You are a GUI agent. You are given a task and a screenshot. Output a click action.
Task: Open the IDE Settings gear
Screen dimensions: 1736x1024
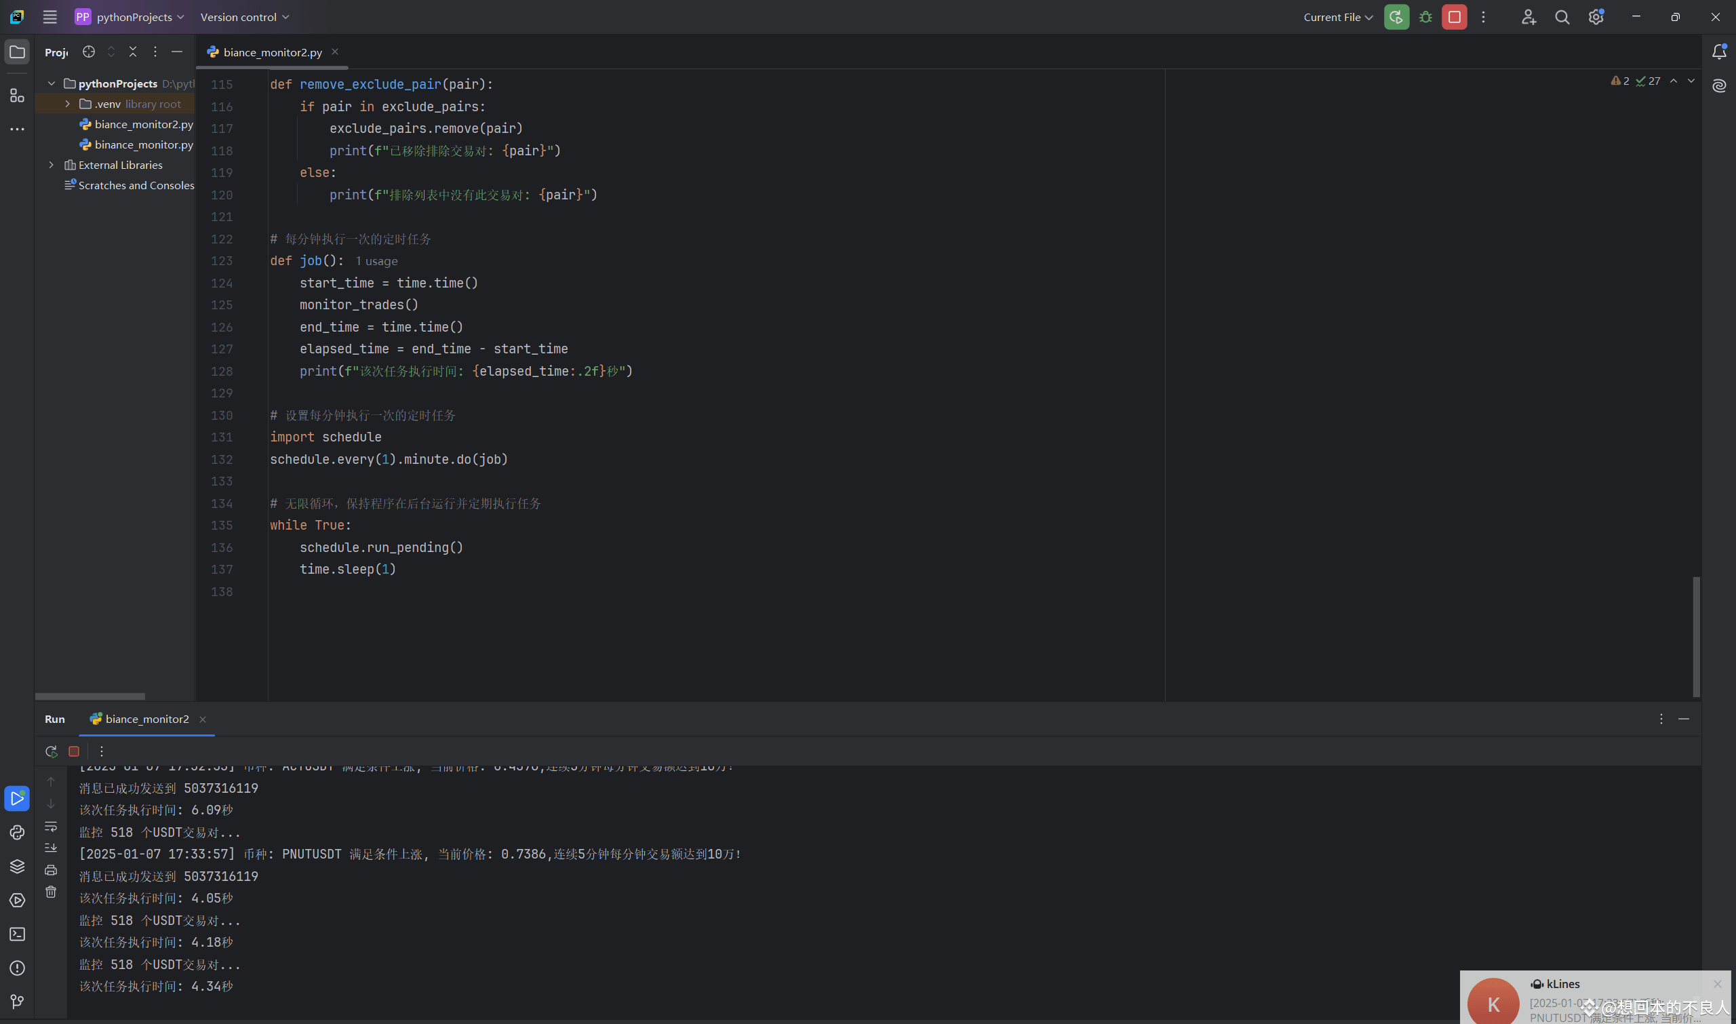(1595, 16)
